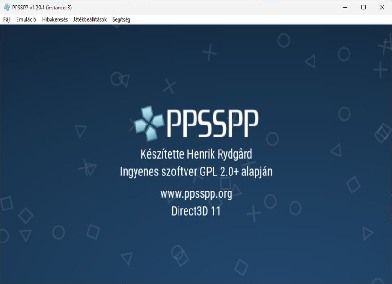Click the 'Ingyenes szoftver GPL 2.0+ alapján' text
392x284 pixels.
click(196, 172)
